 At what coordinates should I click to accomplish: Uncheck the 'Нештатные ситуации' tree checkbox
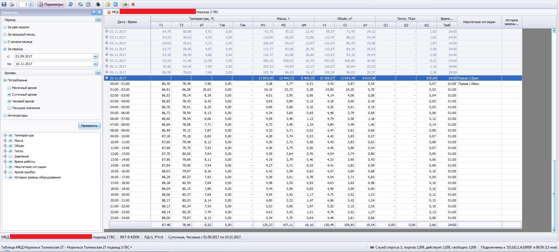tap(11, 167)
